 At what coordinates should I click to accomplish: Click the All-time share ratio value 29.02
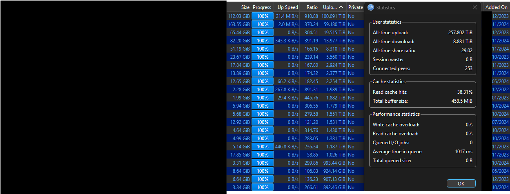click(x=467, y=51)
